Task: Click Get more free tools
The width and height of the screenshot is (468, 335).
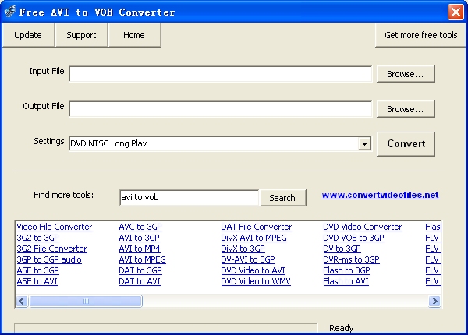Action: point(421,35)
